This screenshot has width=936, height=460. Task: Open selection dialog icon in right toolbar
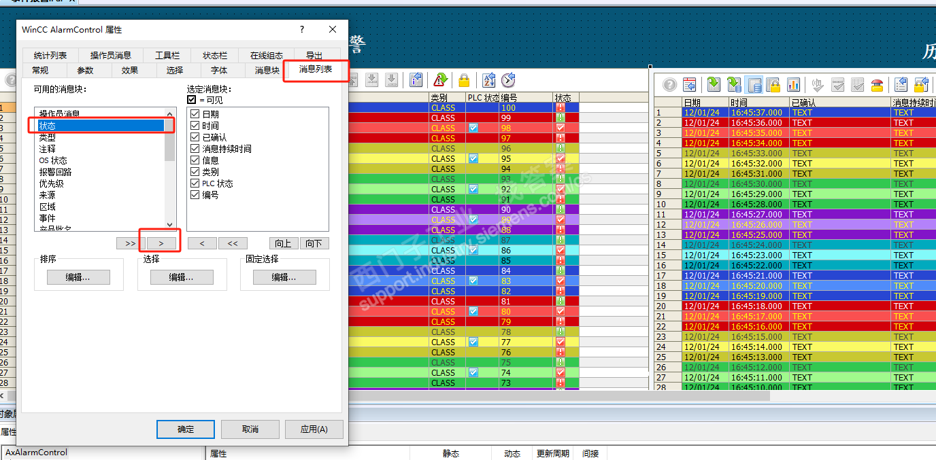click(901, 85)
